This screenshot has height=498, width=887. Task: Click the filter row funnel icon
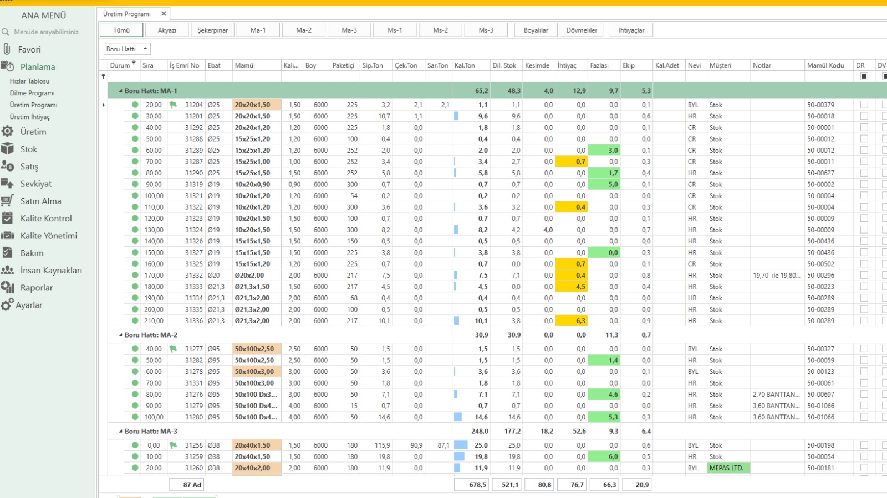(103, 76)
